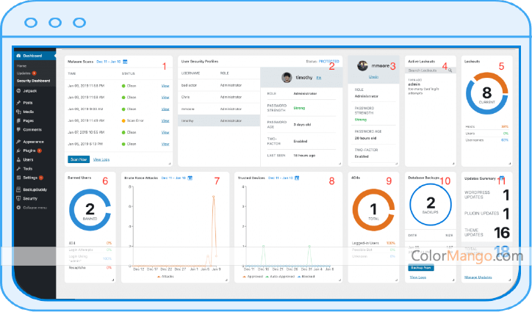Open the Settings menu item
Viewport: 532px width, 312px height.
click(29, 178)
